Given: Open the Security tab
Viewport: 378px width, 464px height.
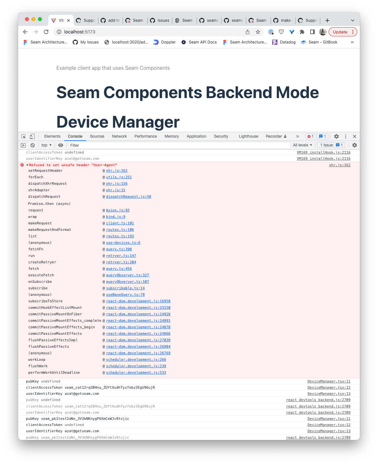Looking at the screenshot, I should point(221,136).
